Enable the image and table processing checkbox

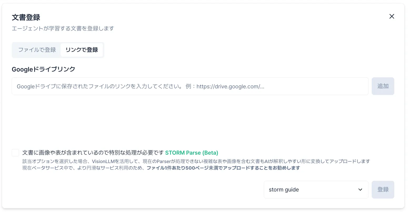16,153
